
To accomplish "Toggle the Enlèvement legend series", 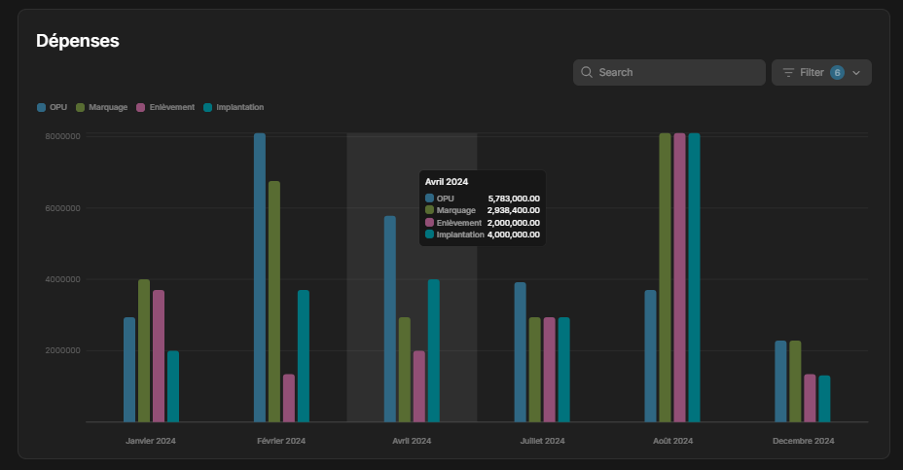I will [x=165, y=107].
